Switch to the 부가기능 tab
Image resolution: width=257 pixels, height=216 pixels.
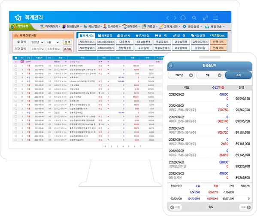[x=142, y=36]
